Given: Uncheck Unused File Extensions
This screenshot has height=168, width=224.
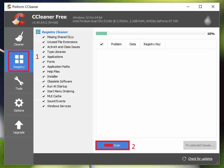Looking at the screenshot, I should click(44, 42).
